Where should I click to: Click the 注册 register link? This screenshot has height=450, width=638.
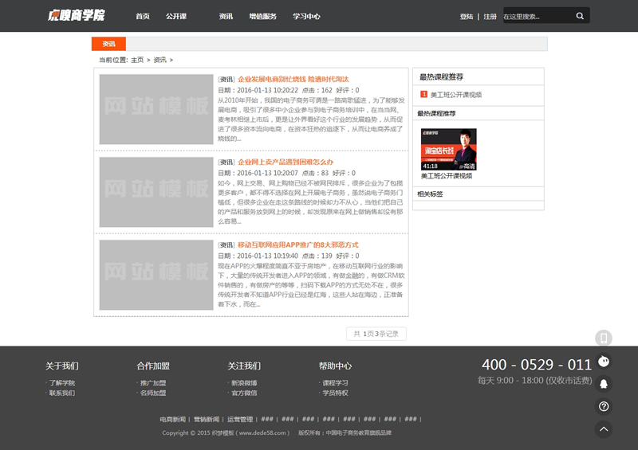click(490, 17)
